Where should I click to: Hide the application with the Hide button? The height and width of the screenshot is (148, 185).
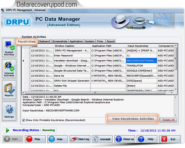point(58,139)
